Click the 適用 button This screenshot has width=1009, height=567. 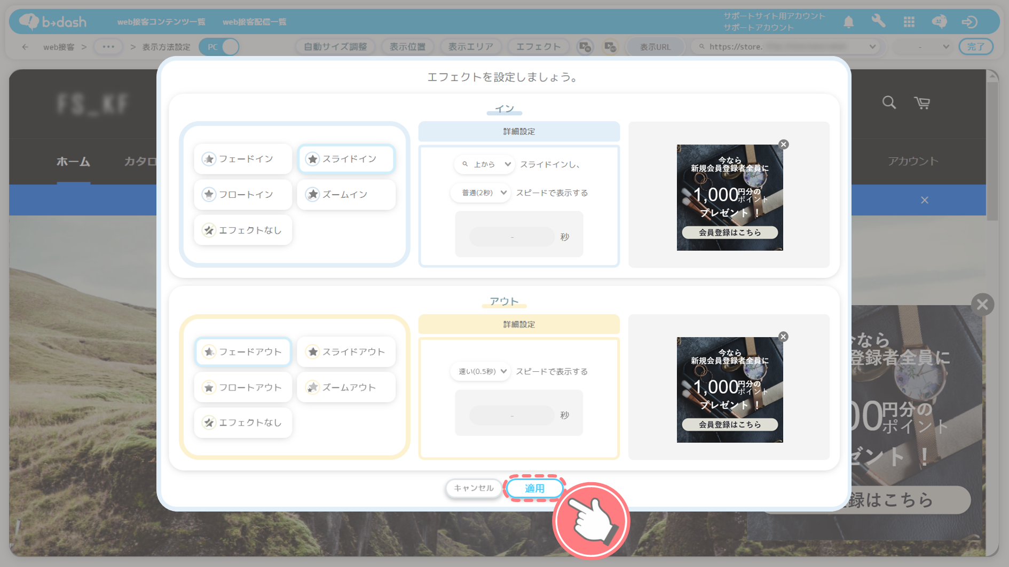click(534, 488)
